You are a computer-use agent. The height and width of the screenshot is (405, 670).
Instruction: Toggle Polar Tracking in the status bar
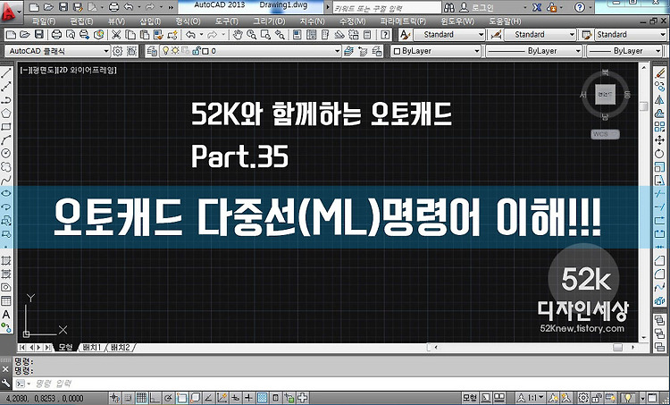click(x=168, y=398)
